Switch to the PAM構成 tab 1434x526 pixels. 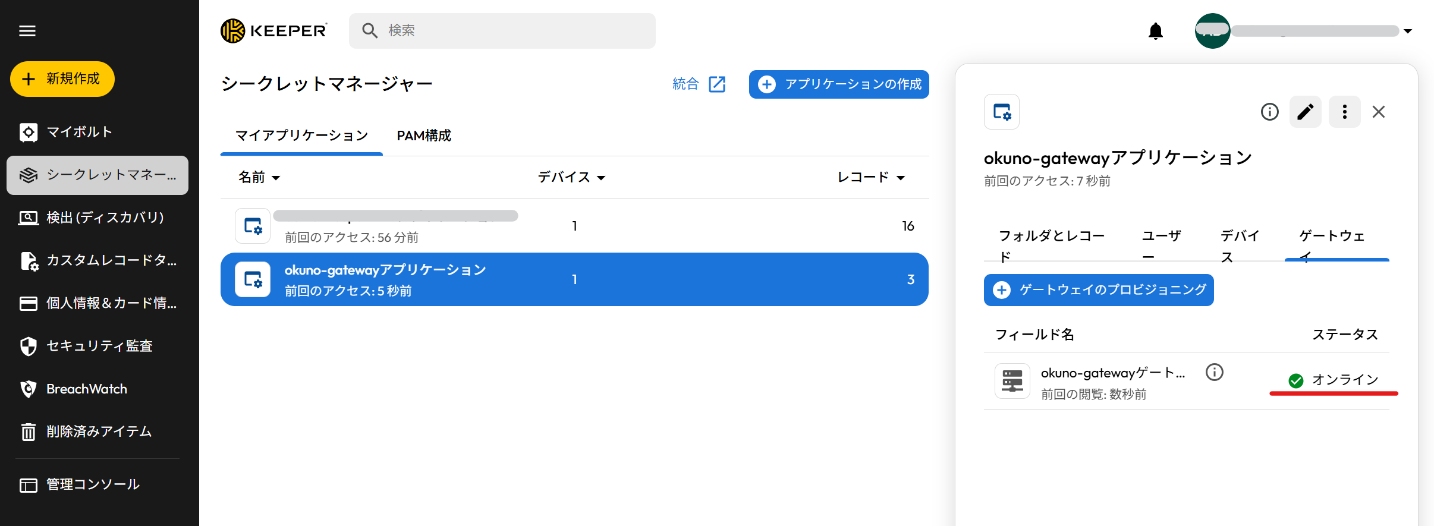pyautogui.click(x=424, y=136)
